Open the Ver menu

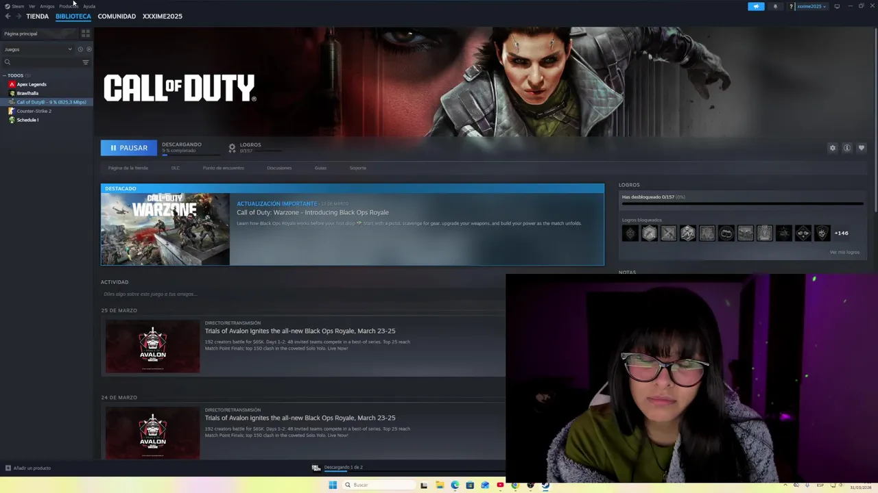[32, 6]
